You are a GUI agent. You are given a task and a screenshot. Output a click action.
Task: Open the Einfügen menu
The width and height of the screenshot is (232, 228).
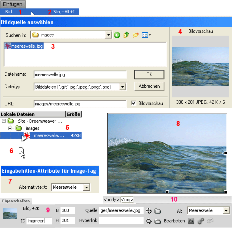click(x=13, y=4)
